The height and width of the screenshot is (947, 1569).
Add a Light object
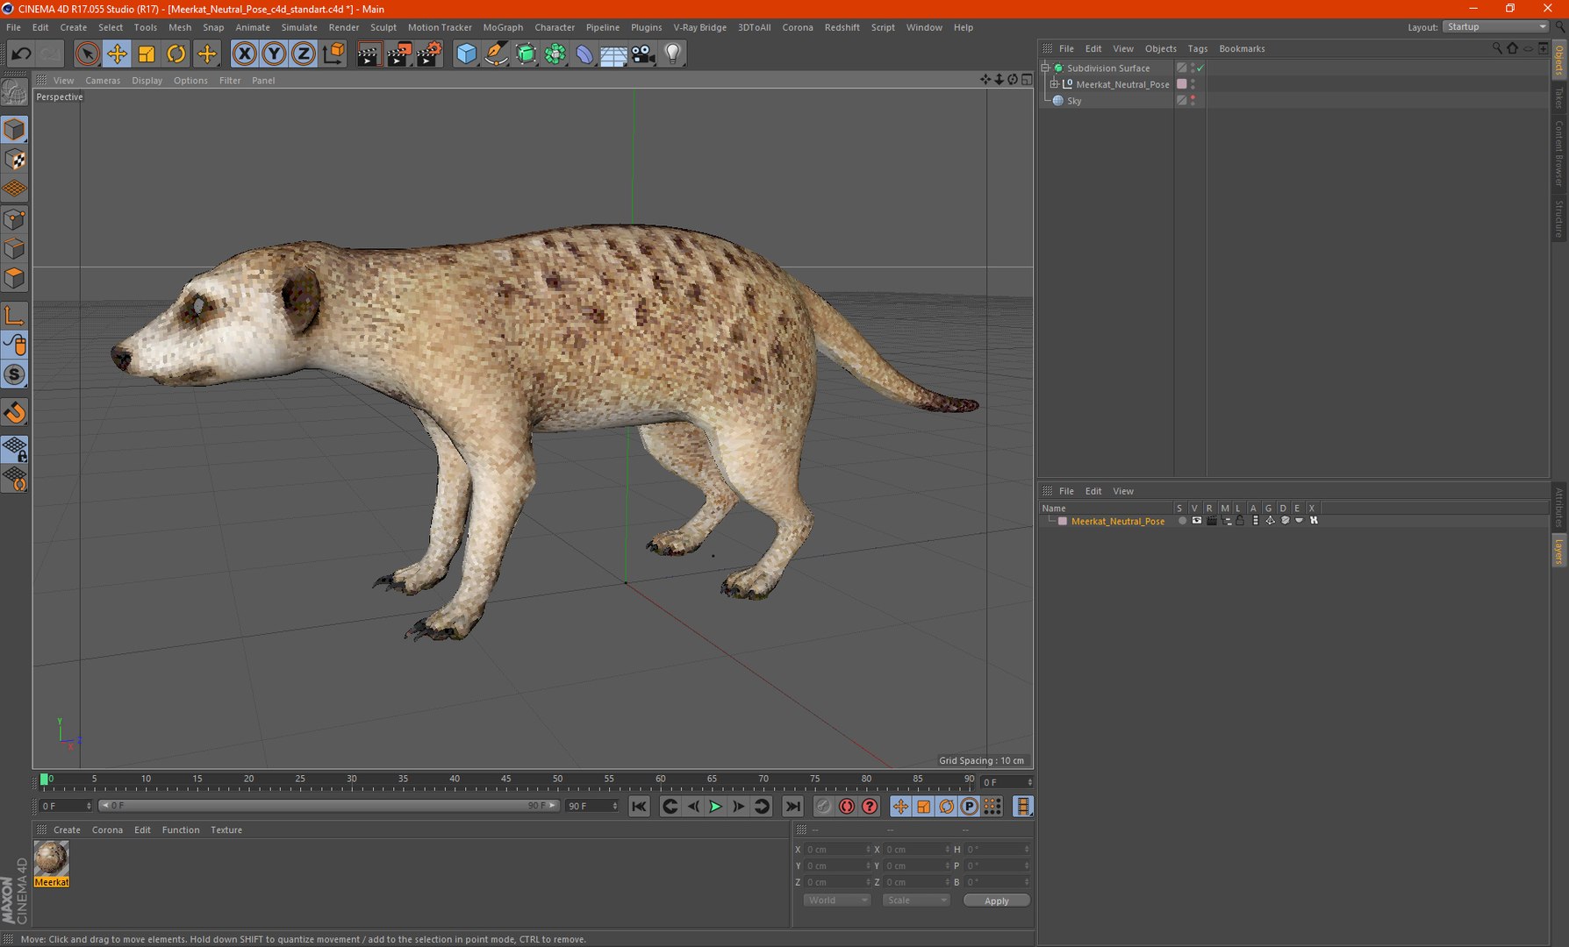coord(673,54)
